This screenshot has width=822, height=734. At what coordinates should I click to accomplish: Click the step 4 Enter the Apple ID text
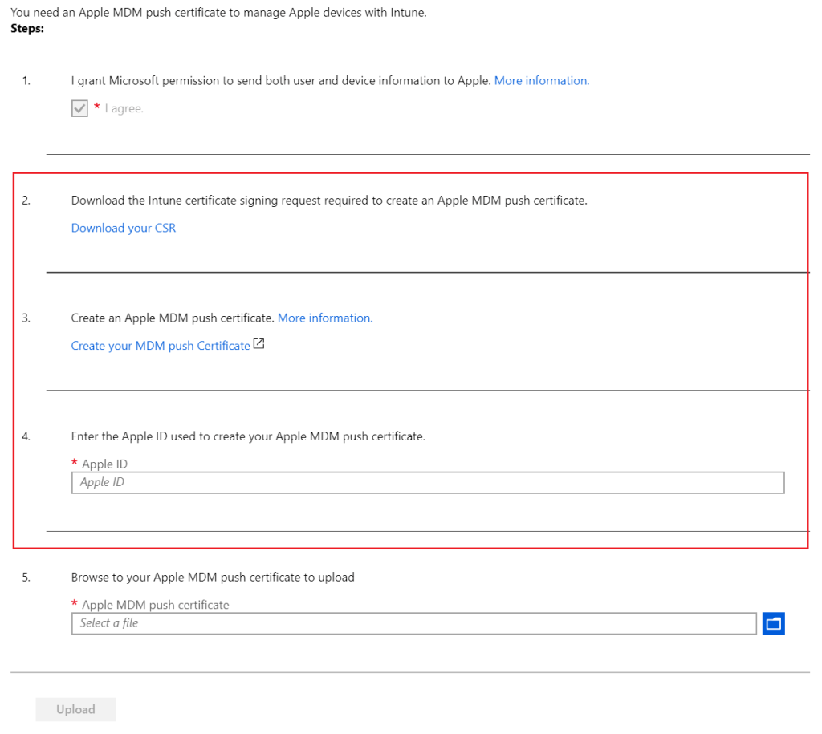click(x=248, y=437)
